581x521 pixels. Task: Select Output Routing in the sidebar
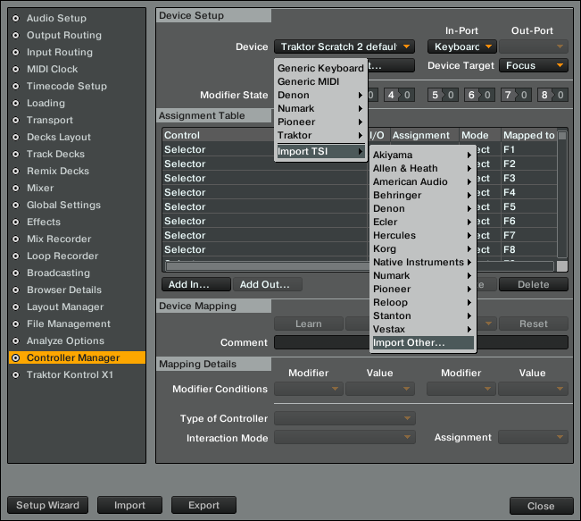click(x=63, y=35)
